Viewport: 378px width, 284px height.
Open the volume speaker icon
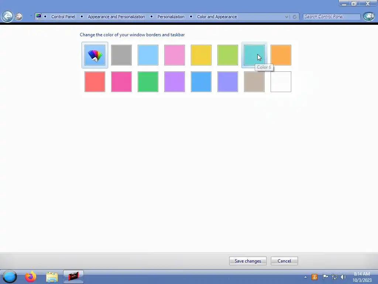(343, 277)
